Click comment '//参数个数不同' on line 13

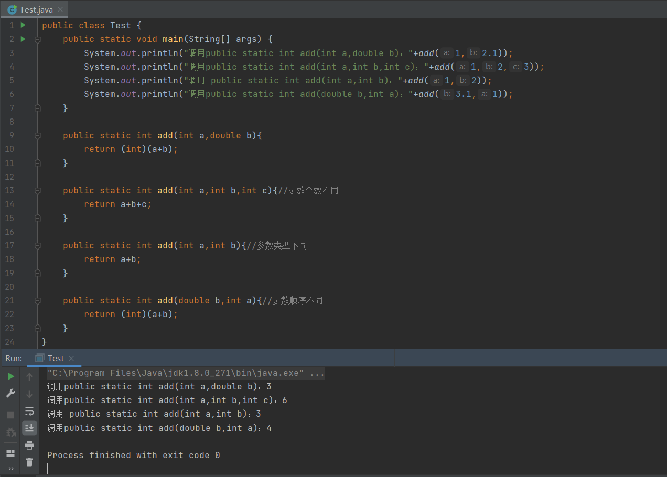pos(308,190)
